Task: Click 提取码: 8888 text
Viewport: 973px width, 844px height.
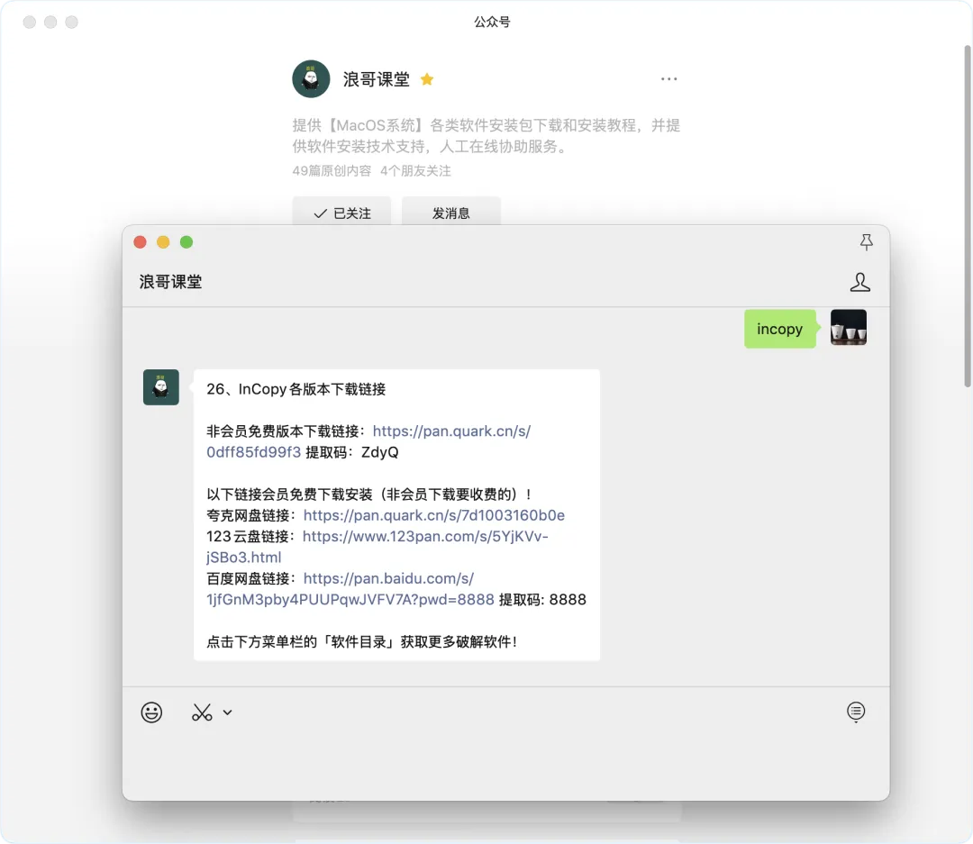Action: tap(543, 600)
